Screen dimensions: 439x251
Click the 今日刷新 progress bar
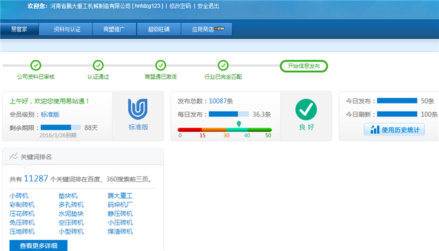(x=397, y=114)
